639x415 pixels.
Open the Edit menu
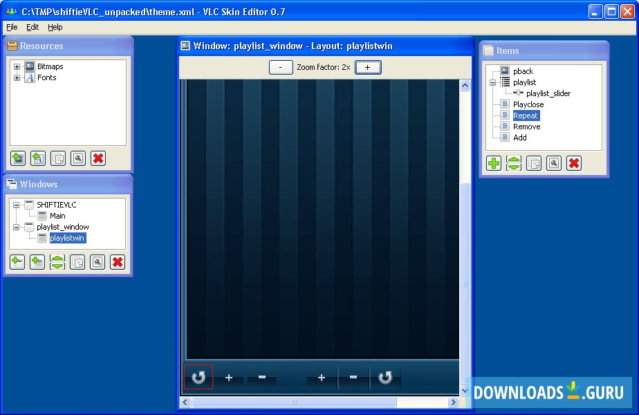(x=33, y=27)
